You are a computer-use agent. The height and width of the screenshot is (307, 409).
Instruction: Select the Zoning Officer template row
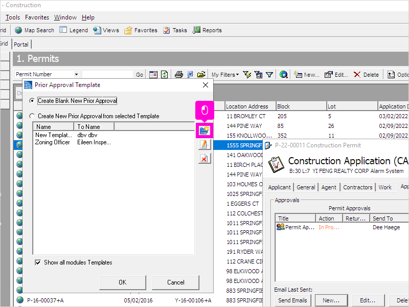[113, 142]
